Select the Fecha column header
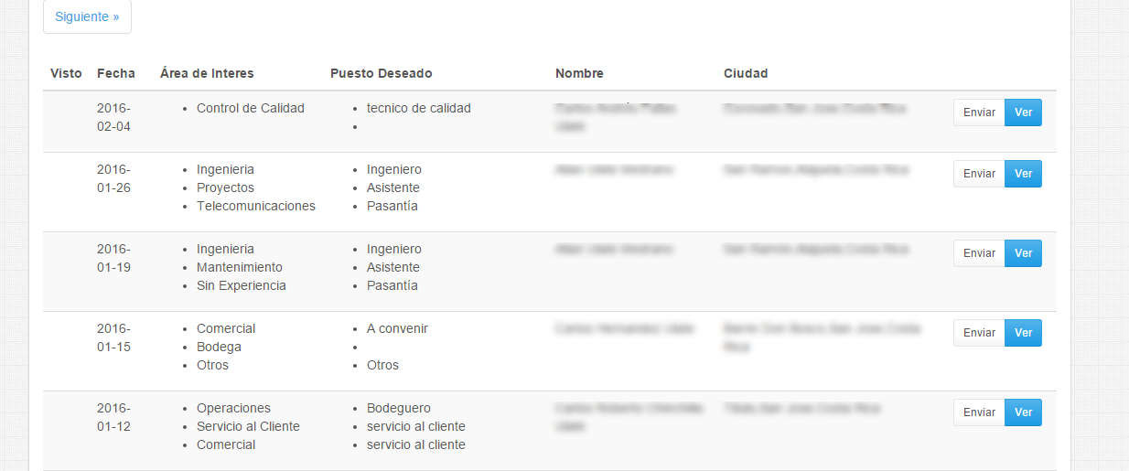Viewport: 1129px width, 471px height. click(115, 73)
